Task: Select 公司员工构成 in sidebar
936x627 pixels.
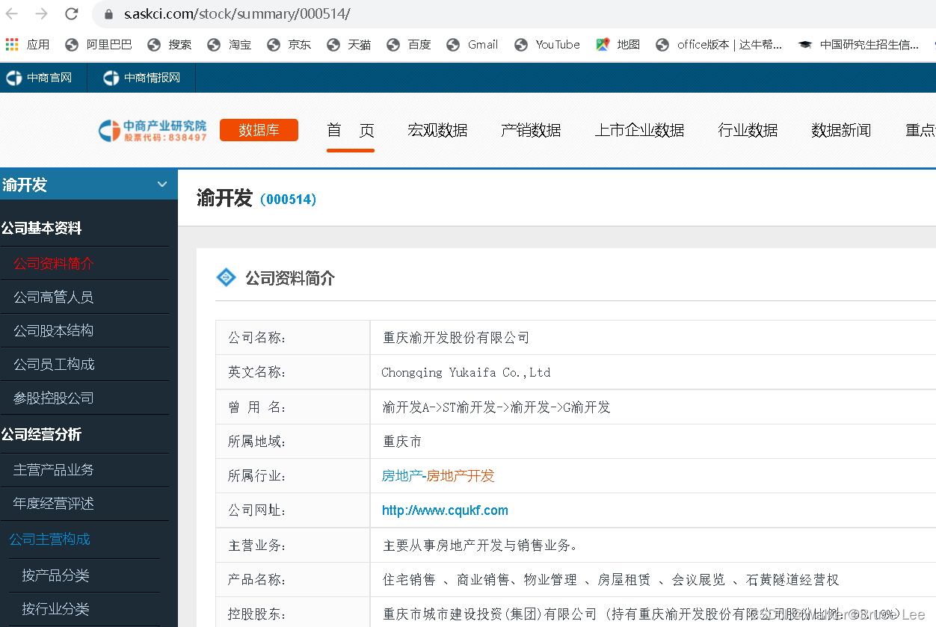Action: pos(54,365)
